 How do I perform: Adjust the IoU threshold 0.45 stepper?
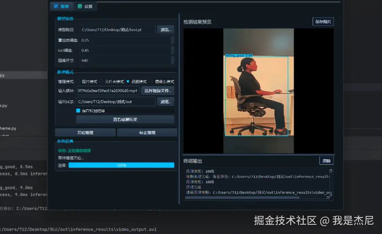tap(172, 51)
